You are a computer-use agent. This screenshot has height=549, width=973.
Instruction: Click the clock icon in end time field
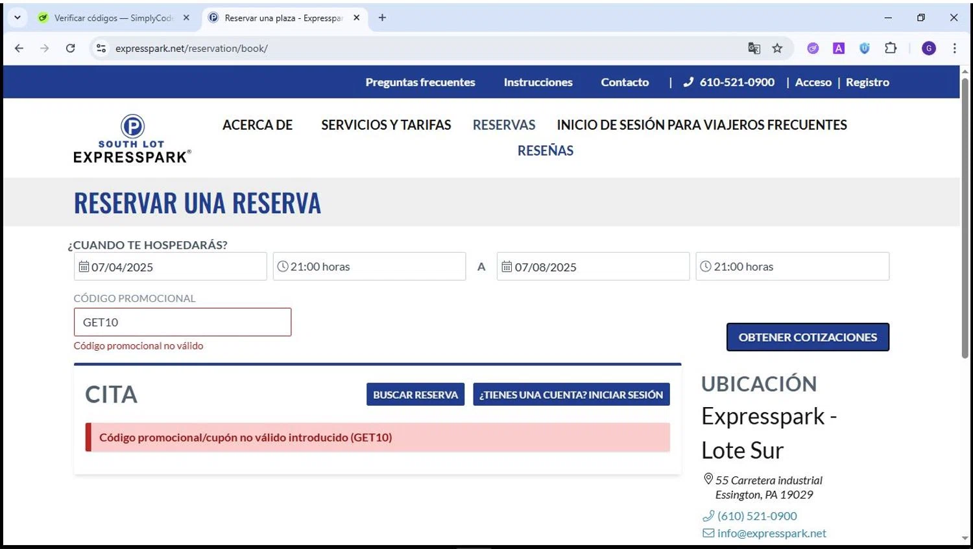coord(706,266)
